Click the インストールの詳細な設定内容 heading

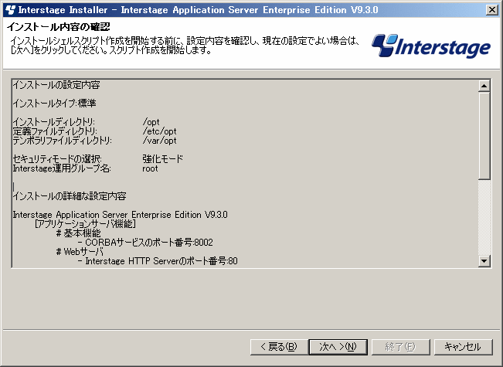(70, 196)
